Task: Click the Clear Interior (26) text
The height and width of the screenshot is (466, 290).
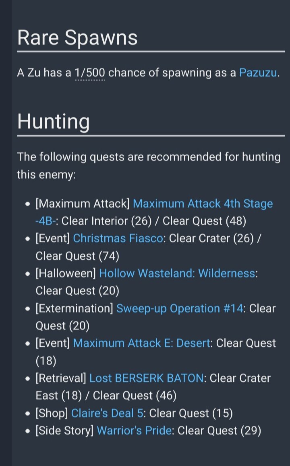Action: 106,221
